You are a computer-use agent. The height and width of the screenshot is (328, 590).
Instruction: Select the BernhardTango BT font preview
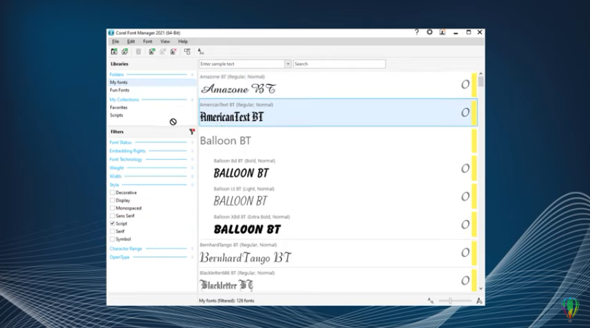(245, 257)
